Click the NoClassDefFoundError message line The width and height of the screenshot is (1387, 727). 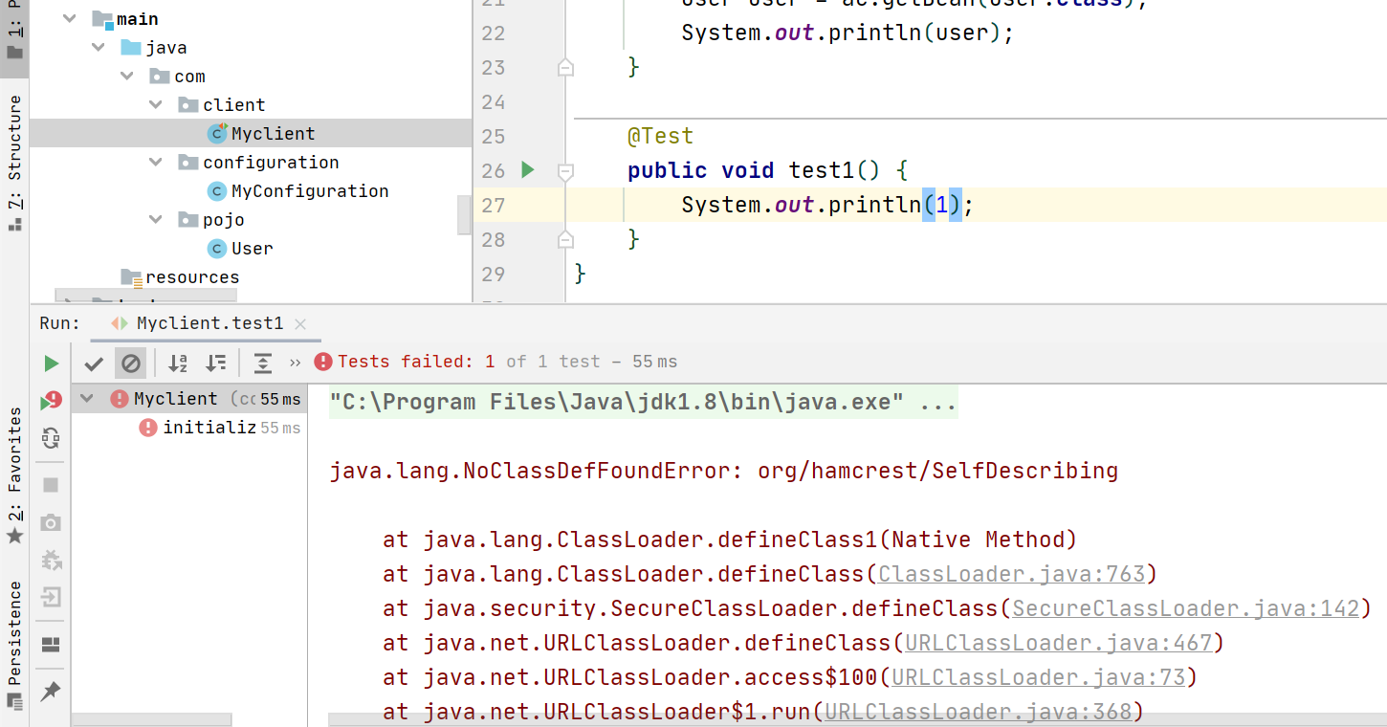(723, 471)
